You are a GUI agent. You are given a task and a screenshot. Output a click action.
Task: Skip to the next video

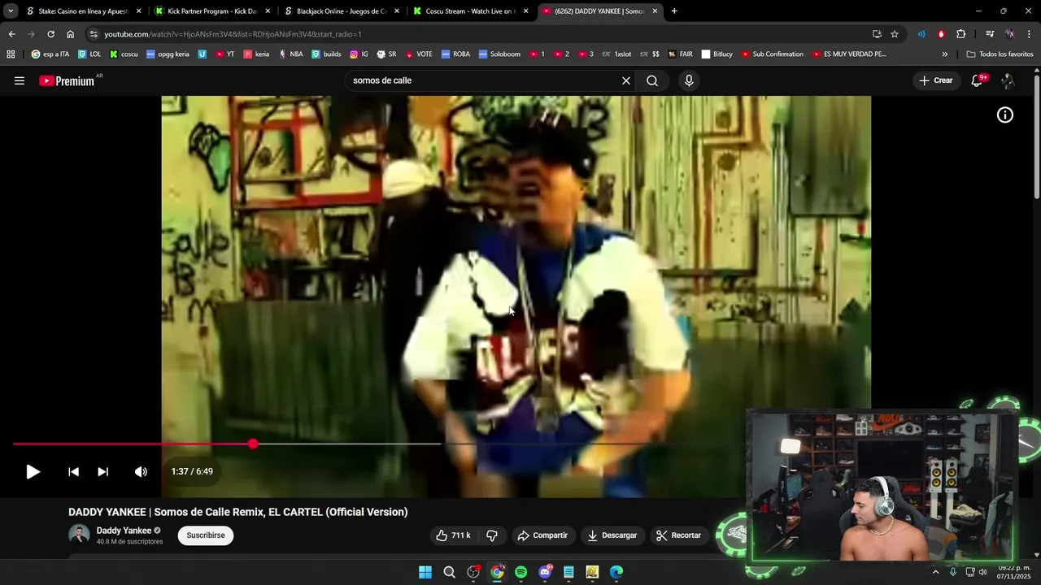tap(102, 471)
